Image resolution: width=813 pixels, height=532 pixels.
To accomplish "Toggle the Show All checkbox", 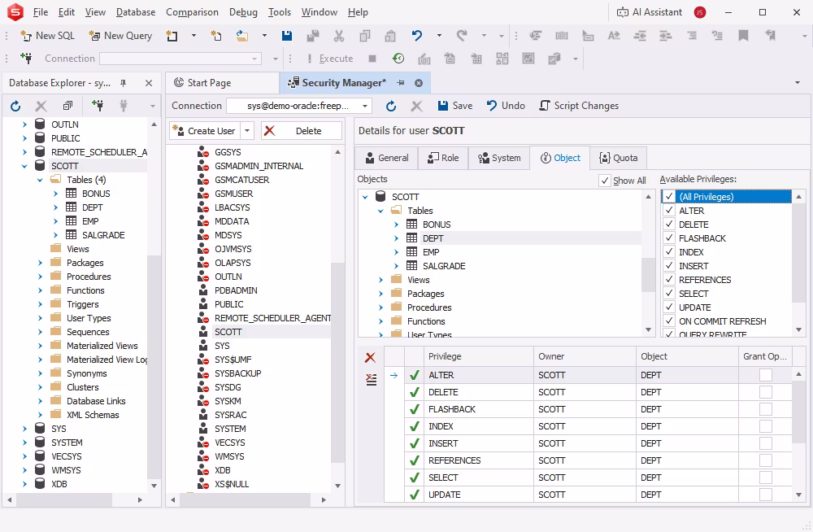I will (605, 181).
